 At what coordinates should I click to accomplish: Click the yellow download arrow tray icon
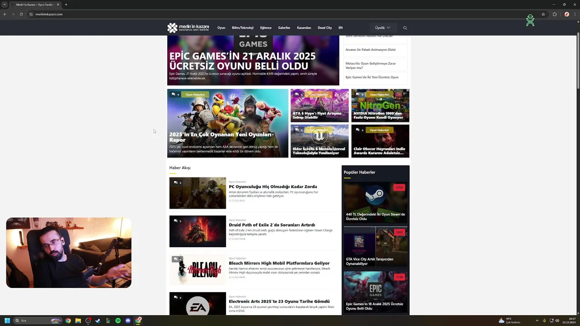[544, 321]
